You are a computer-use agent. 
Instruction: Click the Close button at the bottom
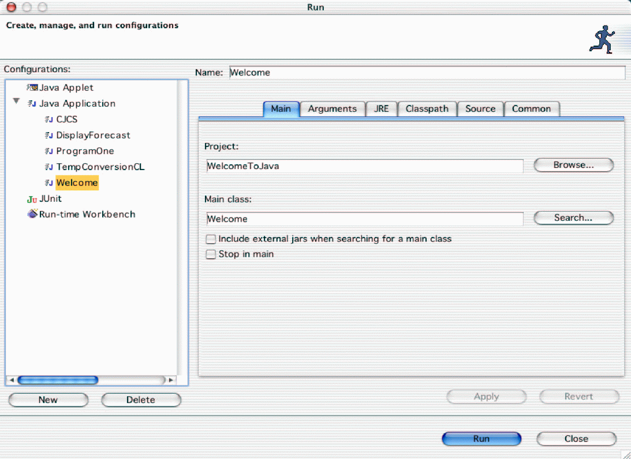pos(576,438)
